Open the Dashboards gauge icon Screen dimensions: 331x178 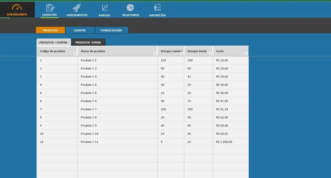17,7
